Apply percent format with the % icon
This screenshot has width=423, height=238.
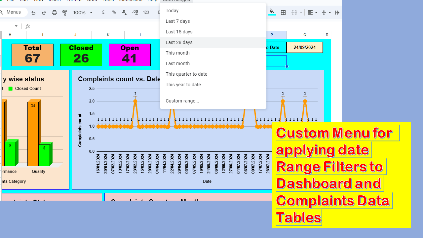click(x=114, y=12)
